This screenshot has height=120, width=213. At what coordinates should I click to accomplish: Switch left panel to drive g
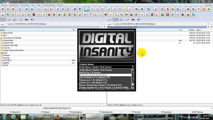tap(27, 20)
